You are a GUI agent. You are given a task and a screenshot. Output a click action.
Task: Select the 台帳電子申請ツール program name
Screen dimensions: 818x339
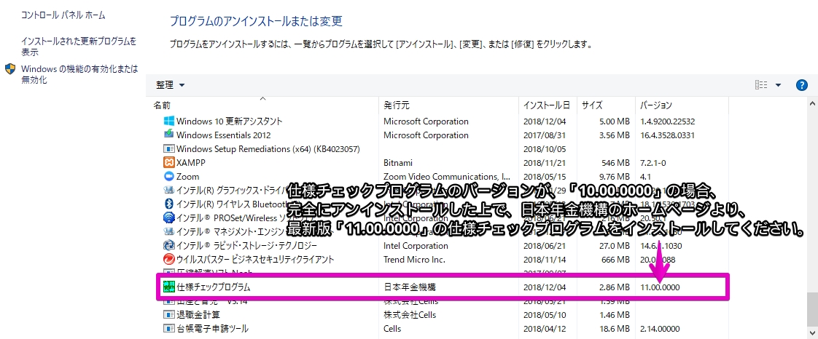212,329
